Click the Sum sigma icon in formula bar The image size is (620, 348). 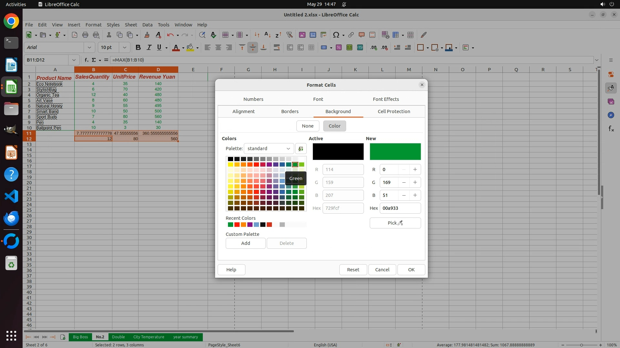94,60
